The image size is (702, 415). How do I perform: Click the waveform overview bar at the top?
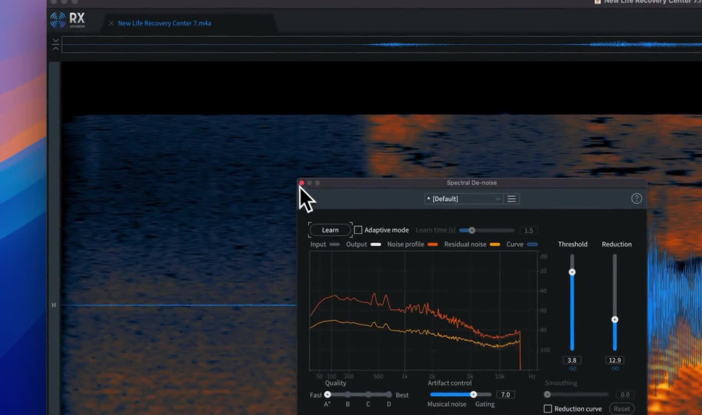tap(381, 44)
